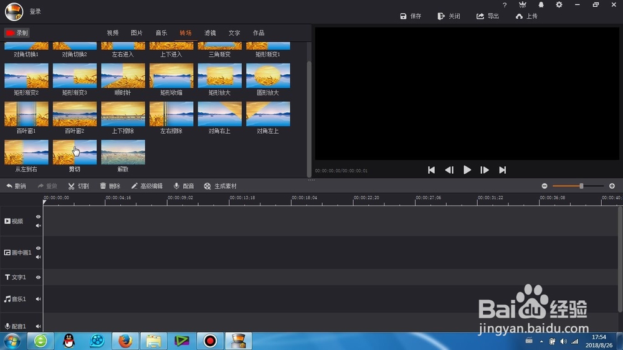Open the notification bell icon
The height and width of the screenshot is (350, 623).
coord(541,5)
